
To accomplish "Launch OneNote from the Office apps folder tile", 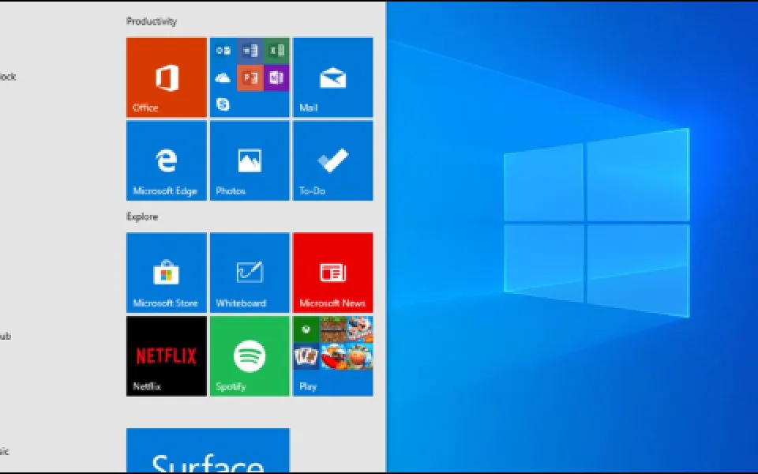I will [276, 77].
